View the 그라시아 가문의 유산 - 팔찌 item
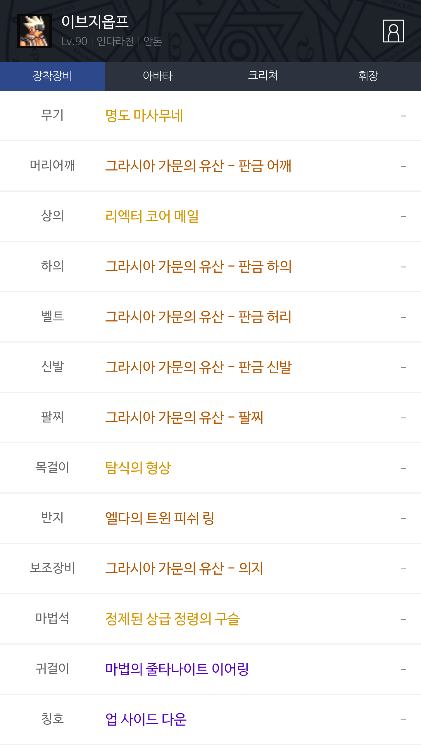421x749 pixels. [184, 418]
